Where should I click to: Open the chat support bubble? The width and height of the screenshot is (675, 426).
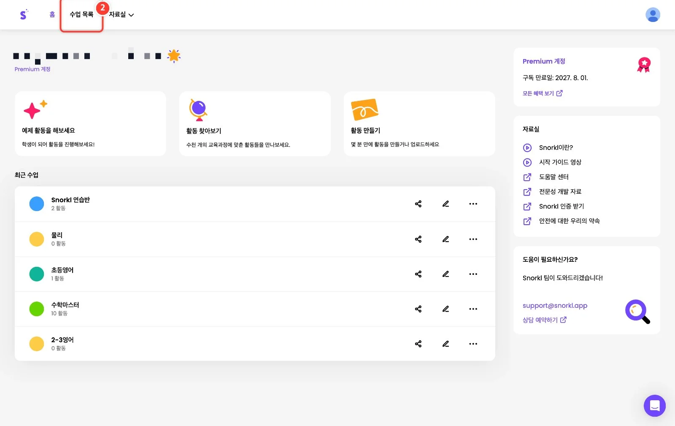[x=654, y=406]
